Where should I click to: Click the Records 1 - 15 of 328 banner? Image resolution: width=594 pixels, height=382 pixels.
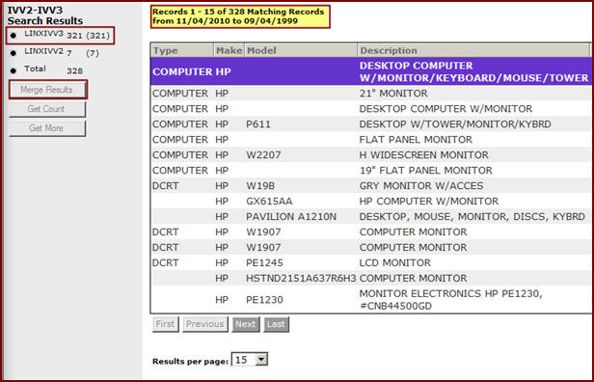tap(240, 16)
